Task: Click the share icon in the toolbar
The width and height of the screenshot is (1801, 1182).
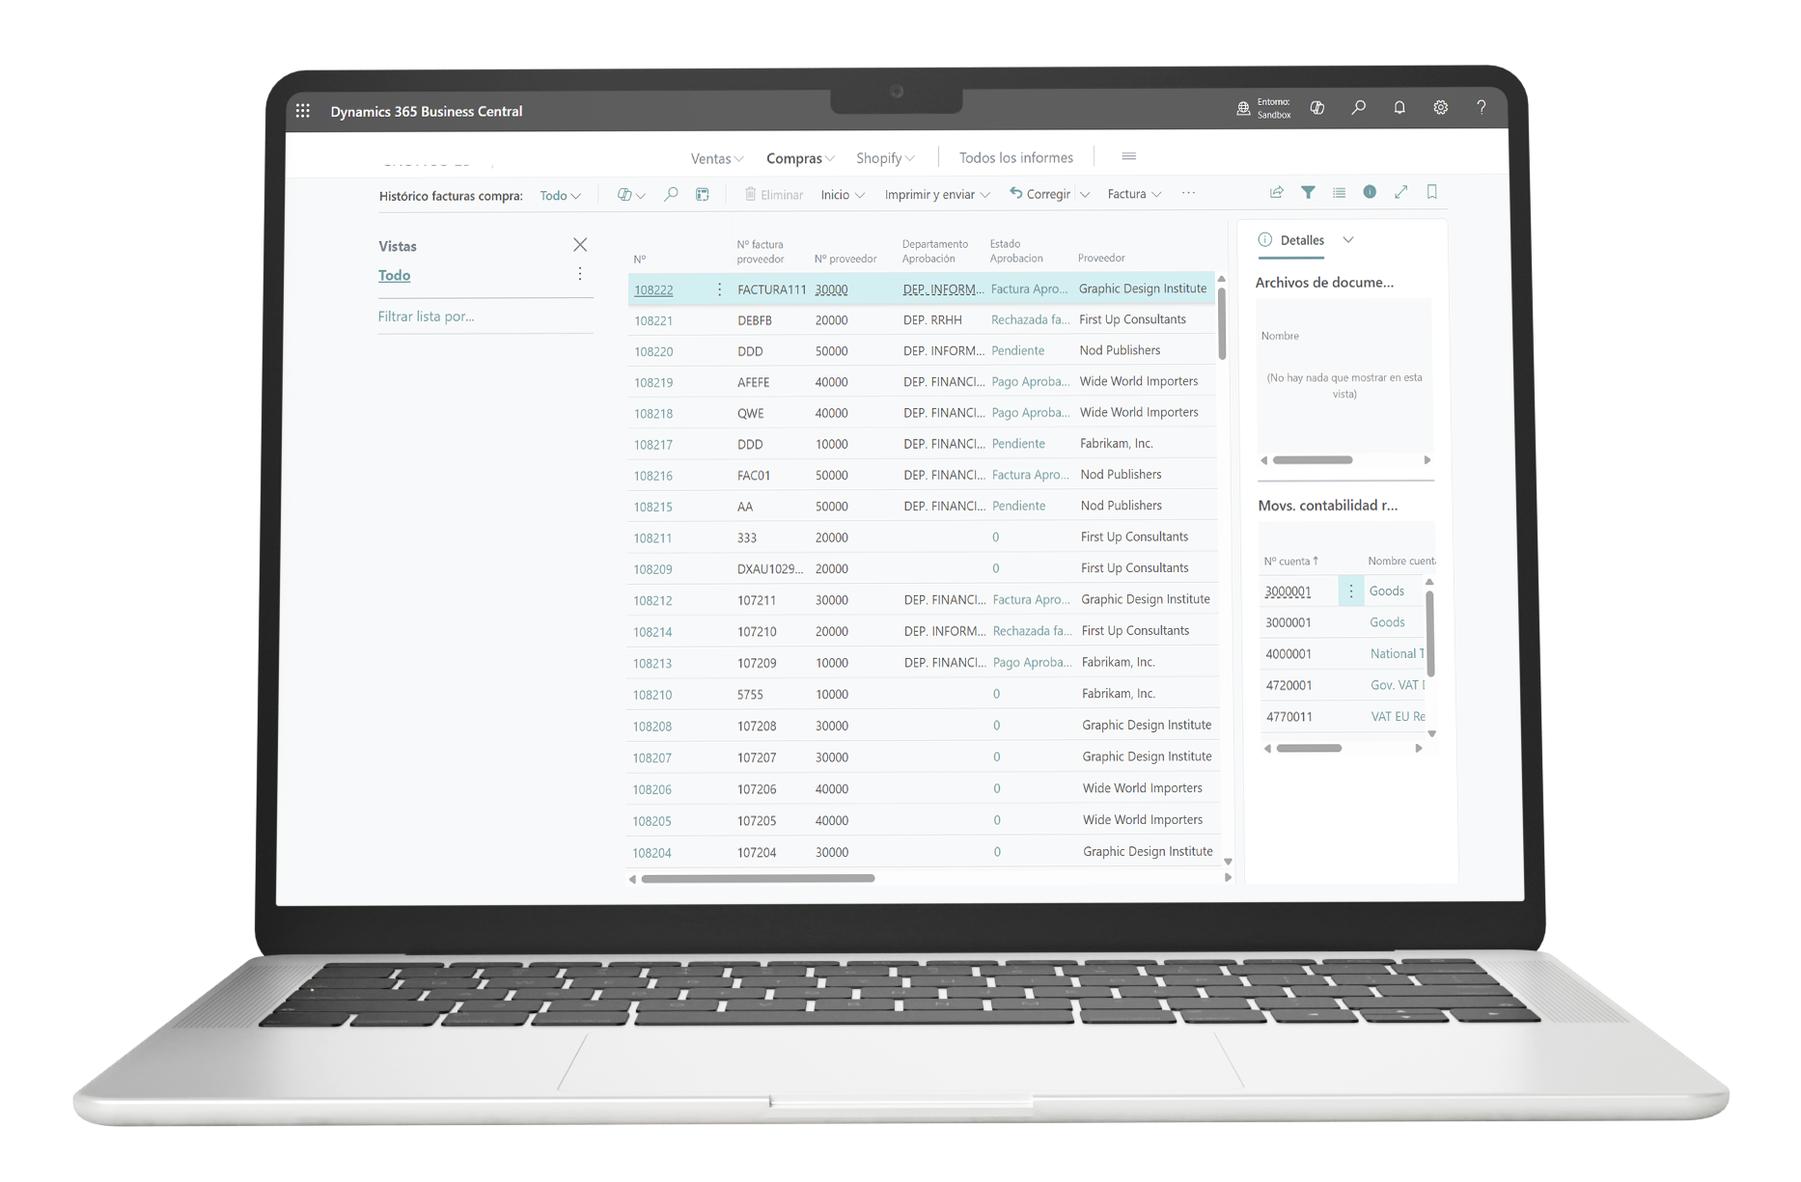Action: pyautogui.click(x=1276, y=193)
